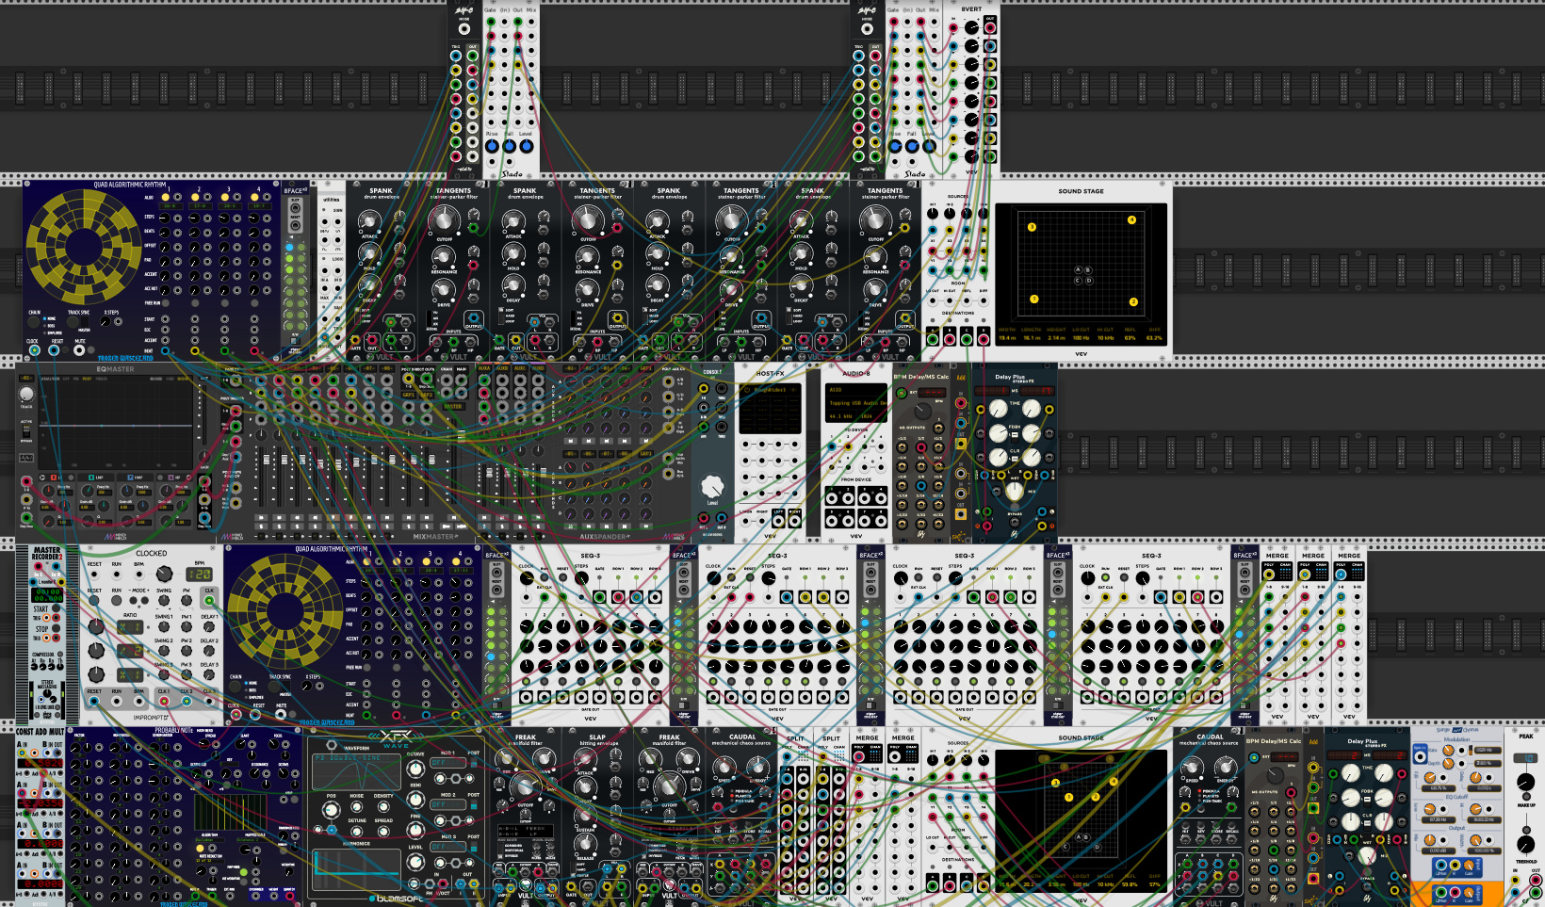This screenshot has width=1545, height=907.
Task: Click the DELAY 1 knob on Clocked
Action: (209, 627)
